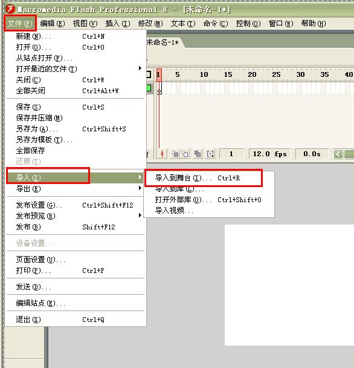Click the Edit Multiple Frames icon

coord(198,154)
